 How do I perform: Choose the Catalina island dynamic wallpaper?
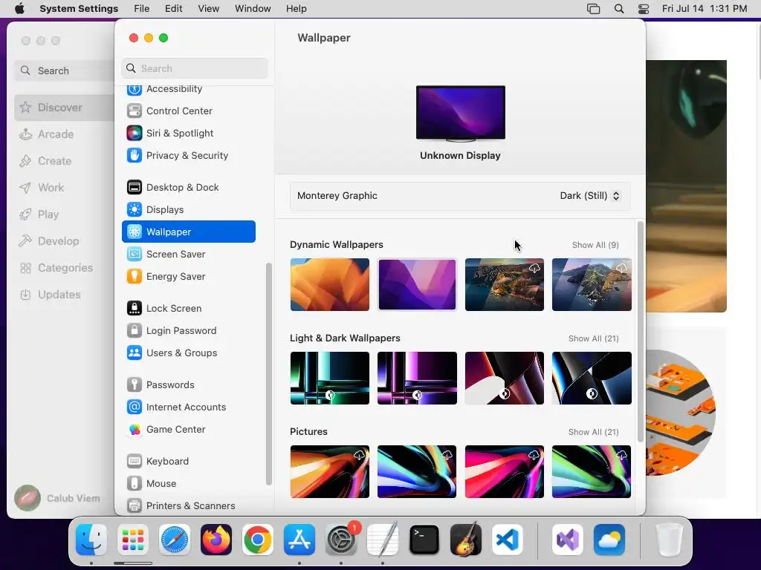[x=592, y=284]
